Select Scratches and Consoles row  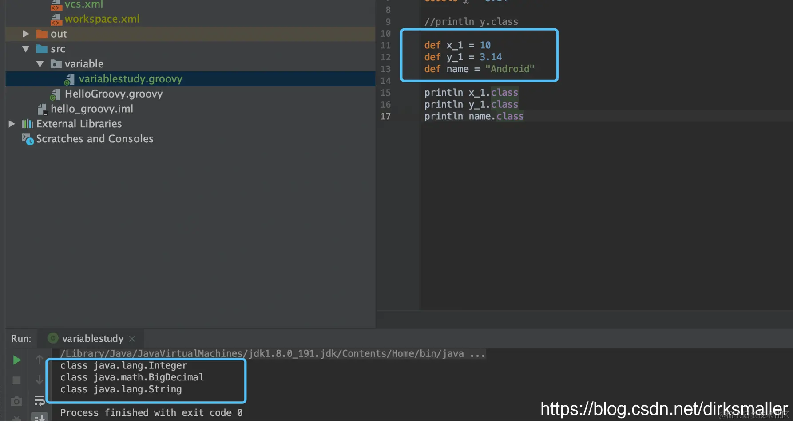pos(95,139)
